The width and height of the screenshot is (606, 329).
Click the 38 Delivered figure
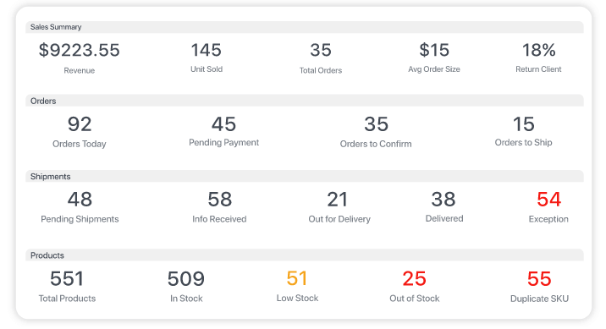click(x=444, y=207)
